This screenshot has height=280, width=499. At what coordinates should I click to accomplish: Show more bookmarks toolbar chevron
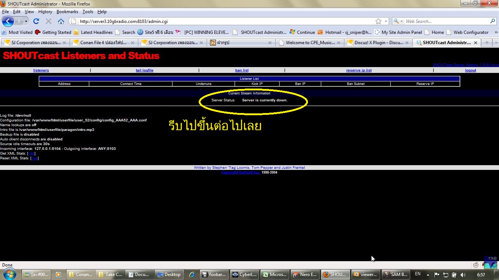(x=496, y=32)
